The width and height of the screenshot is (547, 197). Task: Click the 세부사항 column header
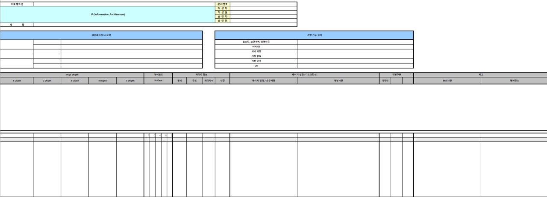(x=338, y=80)
